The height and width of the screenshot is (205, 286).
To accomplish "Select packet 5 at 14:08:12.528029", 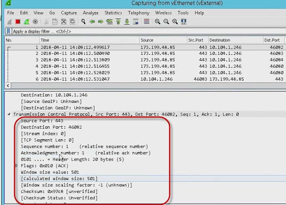I will tap(145, 73).
